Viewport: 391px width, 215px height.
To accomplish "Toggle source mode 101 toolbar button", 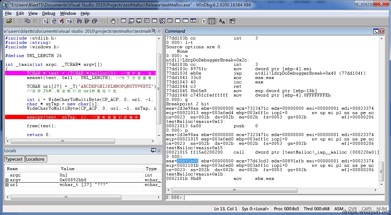I will [x=212, y=21].
